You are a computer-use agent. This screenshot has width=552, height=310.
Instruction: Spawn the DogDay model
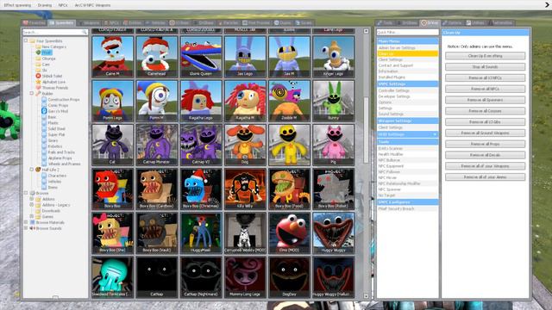[290, 277]
